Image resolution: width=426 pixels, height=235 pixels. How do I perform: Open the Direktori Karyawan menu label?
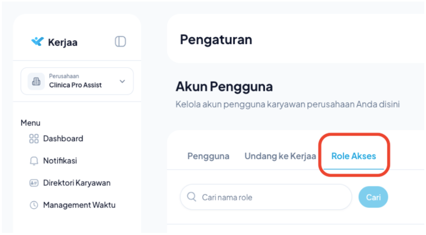(77, 183)
